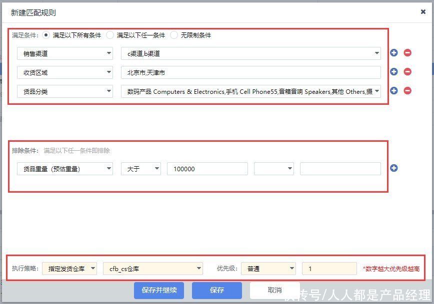Open the 货品重量 (预估重量) dropdown

(65, 169)
